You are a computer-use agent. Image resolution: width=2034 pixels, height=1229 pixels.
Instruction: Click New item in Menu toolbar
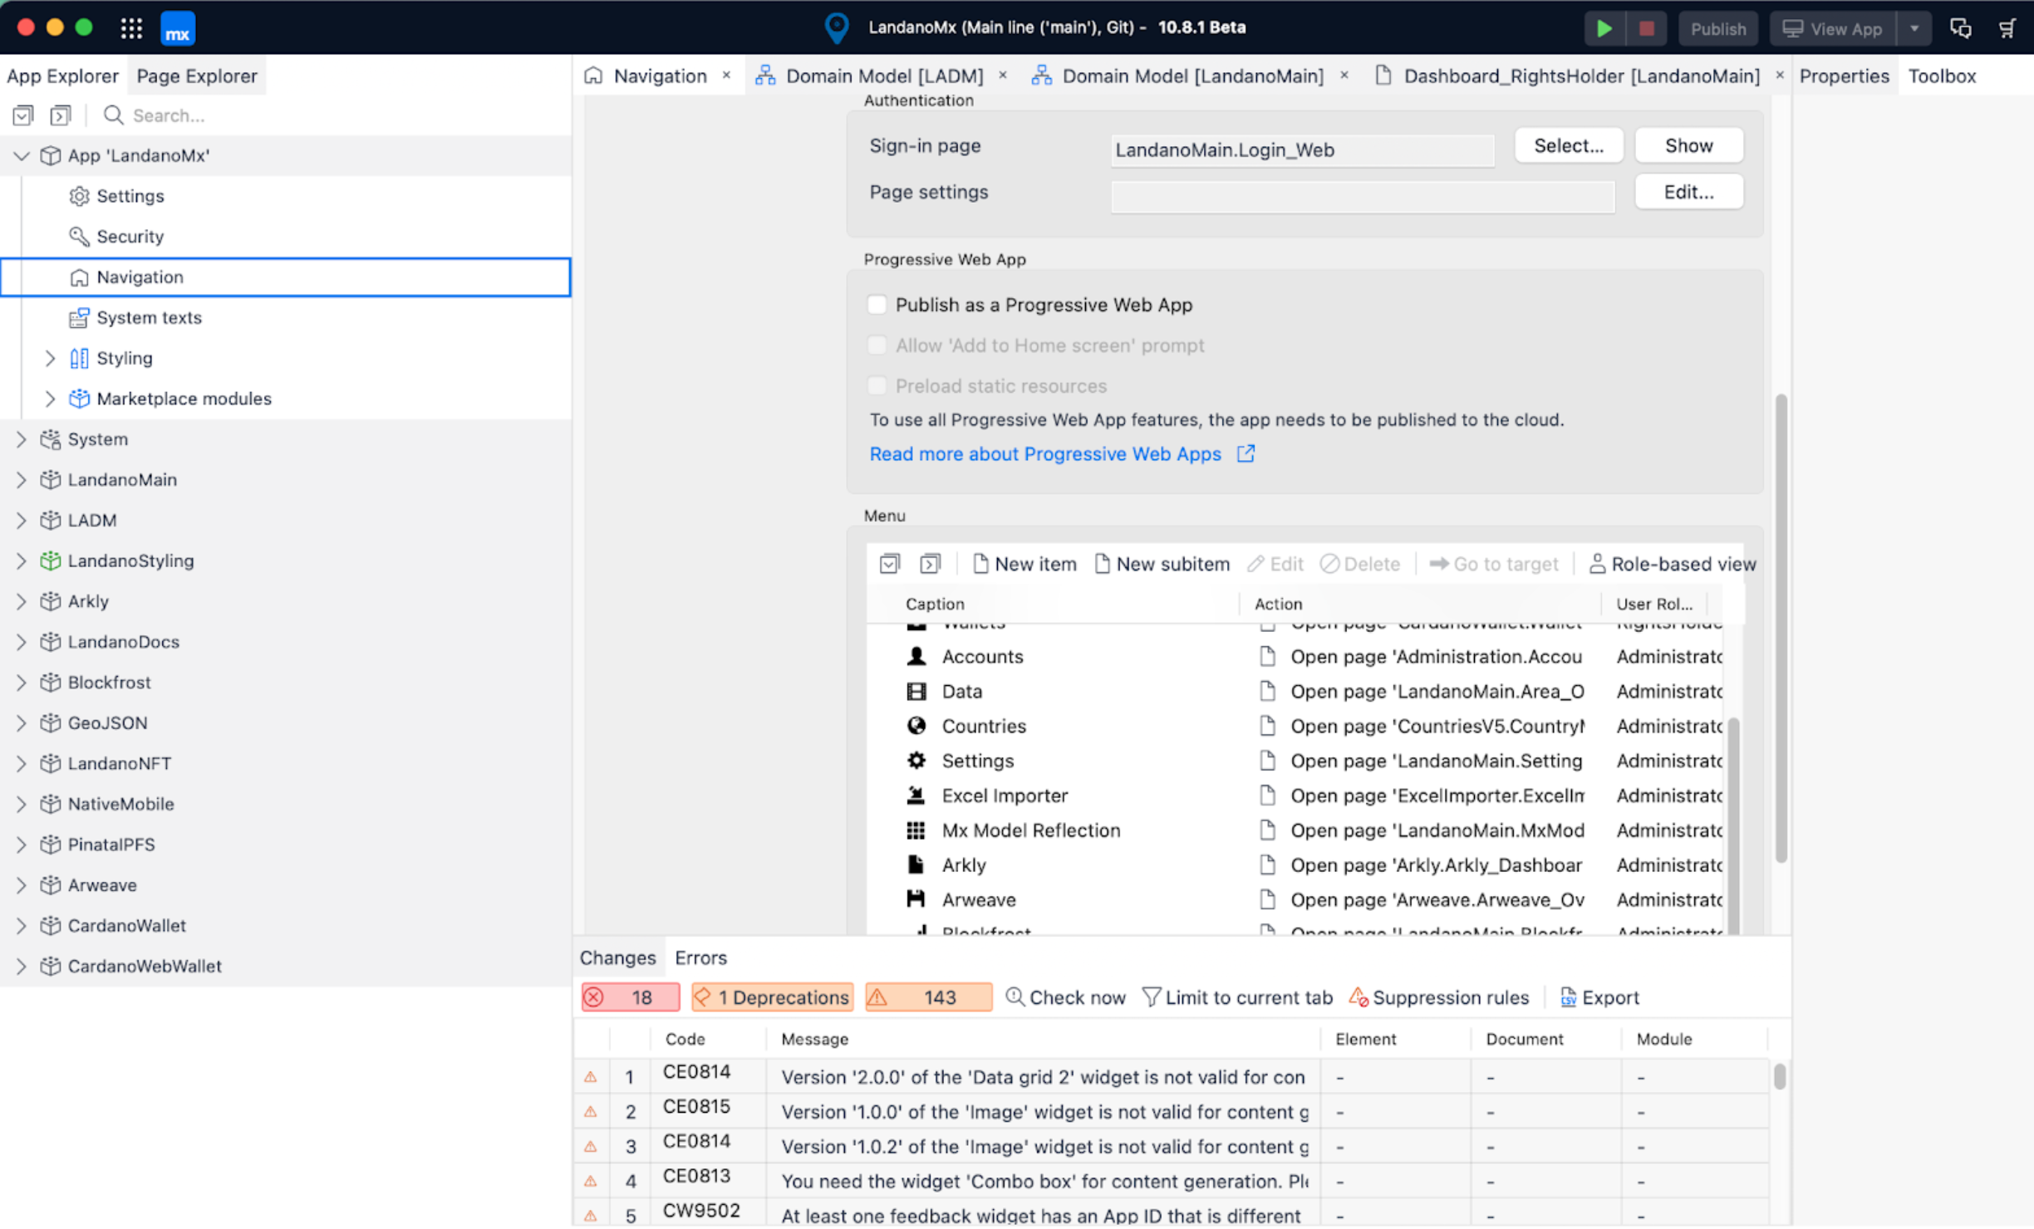tap(1024, 564)
